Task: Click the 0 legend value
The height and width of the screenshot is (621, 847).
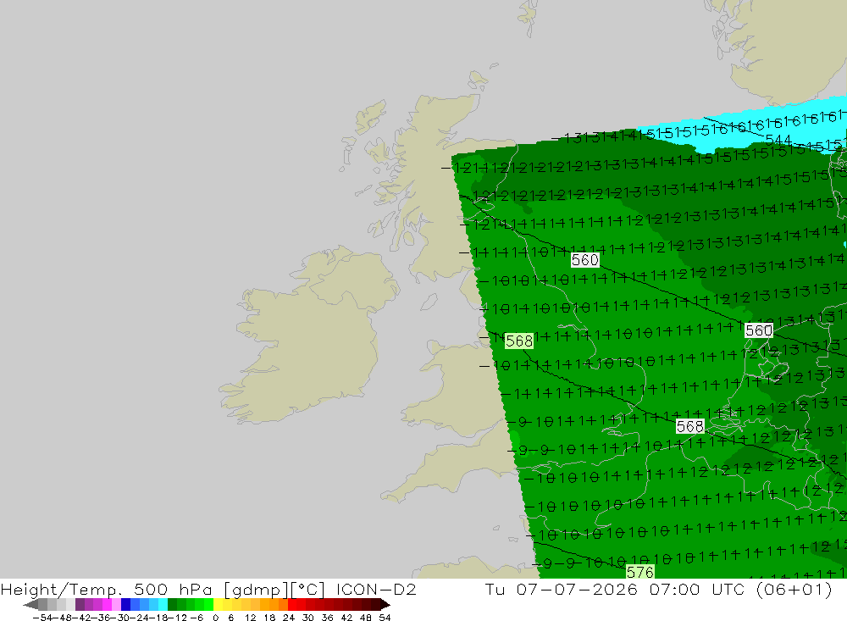Action: point(215,618)
